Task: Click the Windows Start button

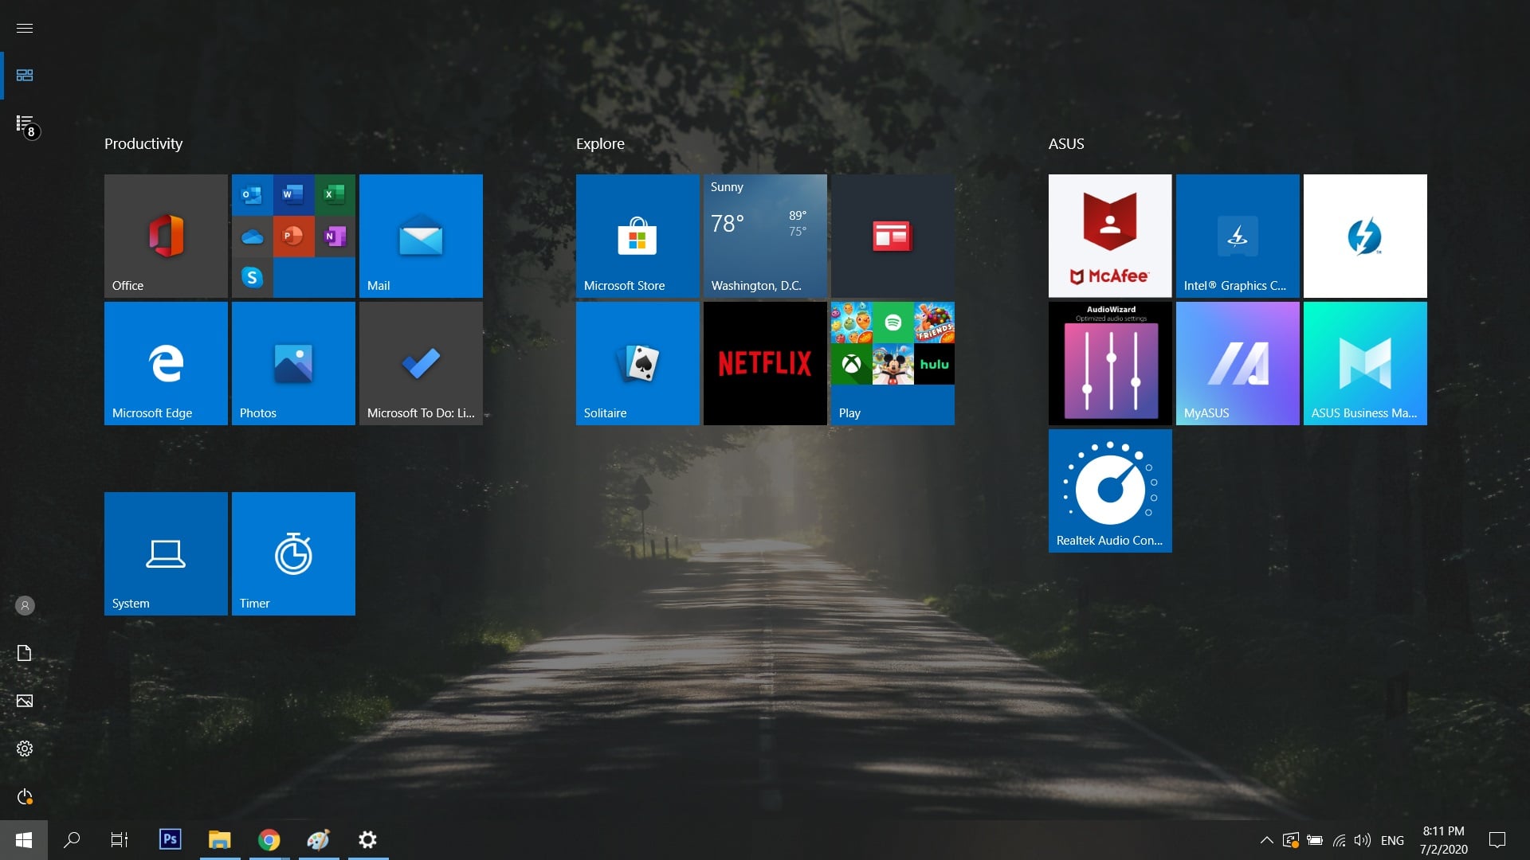Action: click(x=24, y=840)
